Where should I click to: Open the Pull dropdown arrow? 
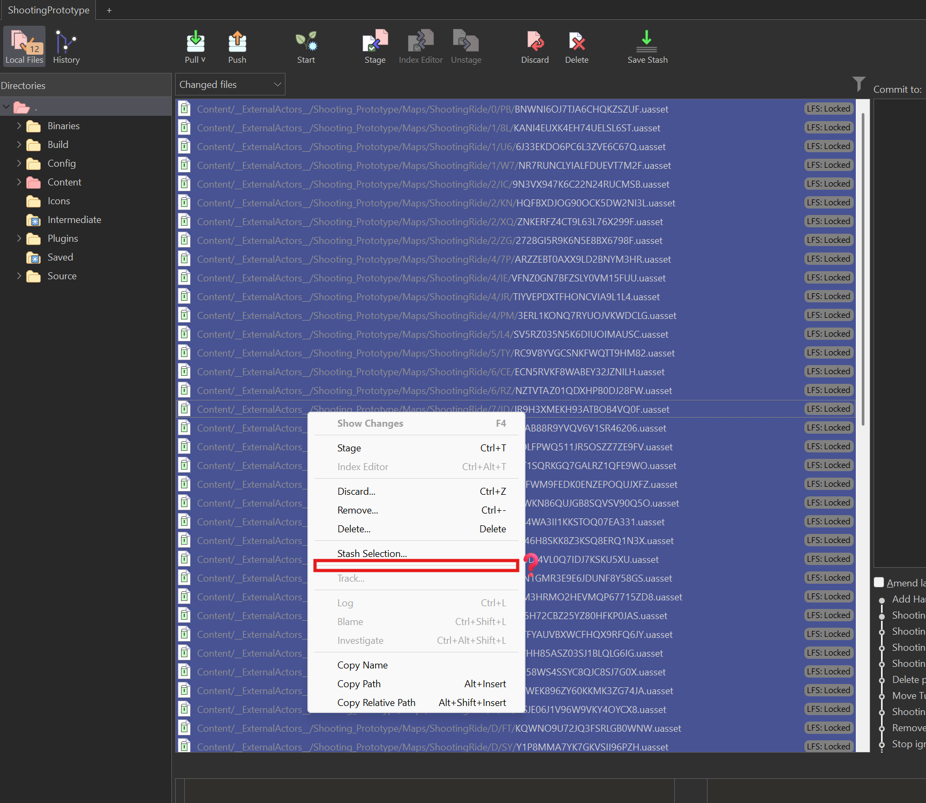pyautogui.click(x=204, y=60)
